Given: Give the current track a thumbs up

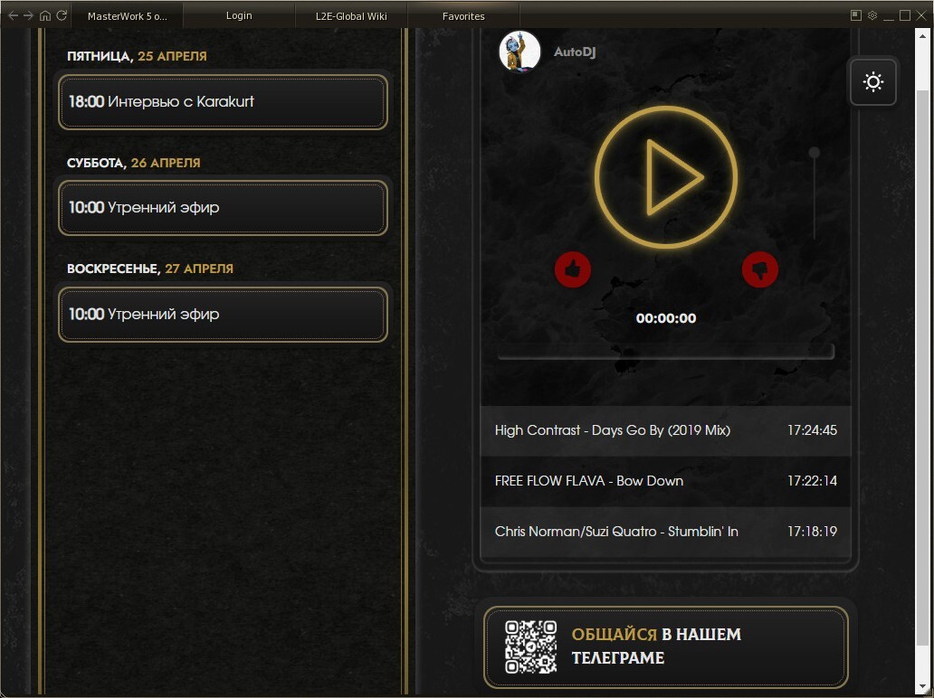Looking at the screenshot, I should (573, 269).
